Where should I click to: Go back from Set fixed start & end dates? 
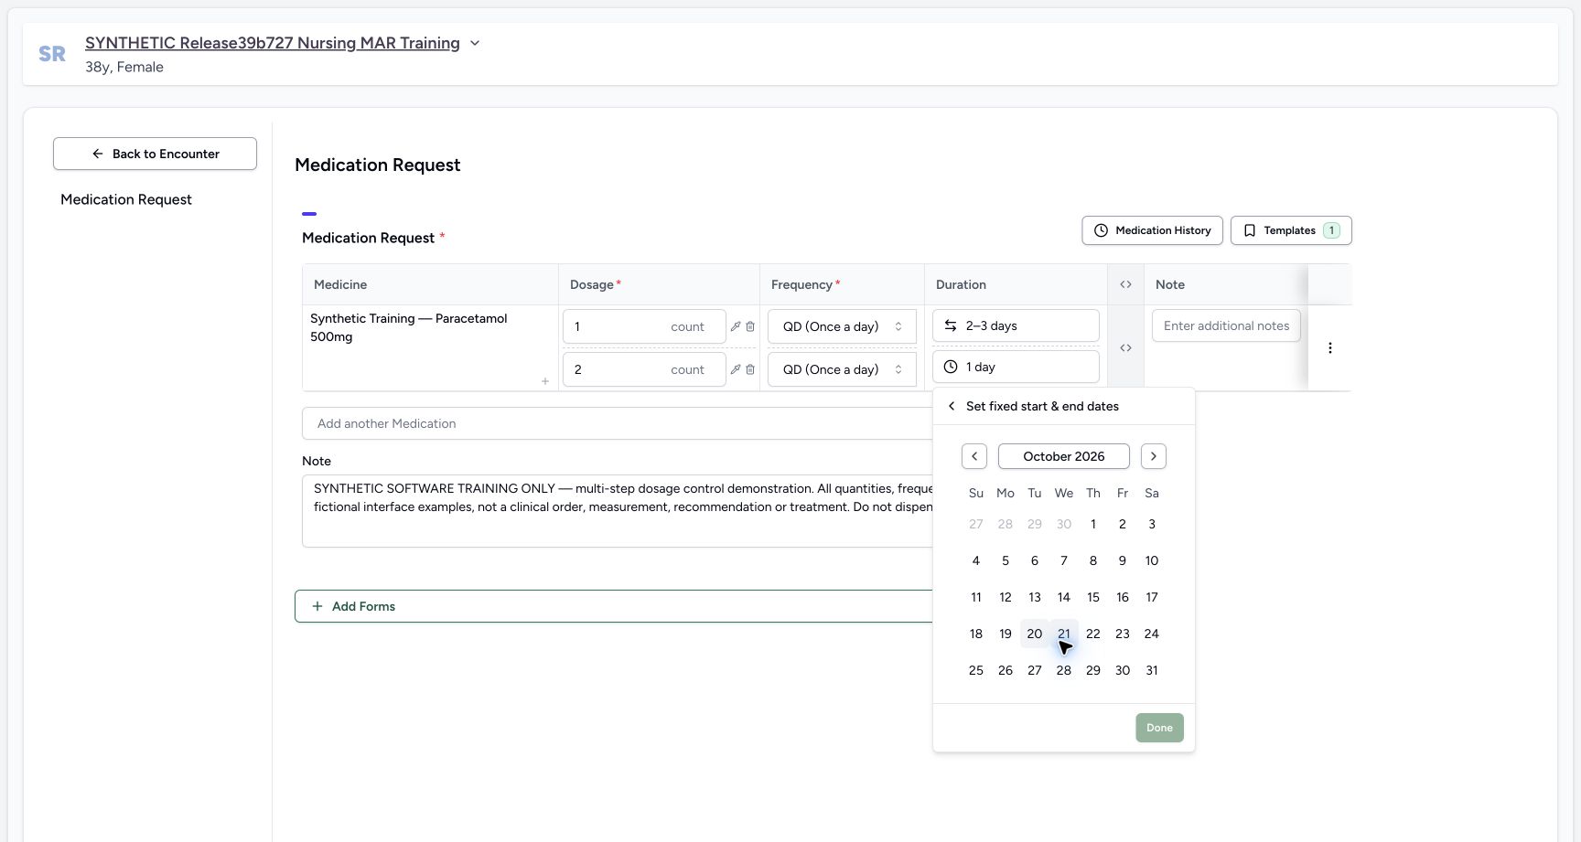point(952,406)
